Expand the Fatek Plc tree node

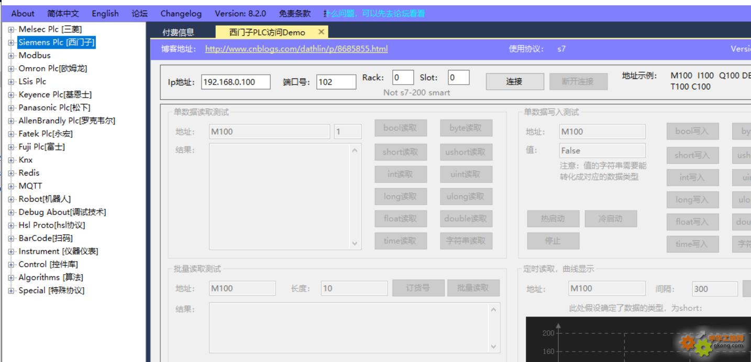11,134
